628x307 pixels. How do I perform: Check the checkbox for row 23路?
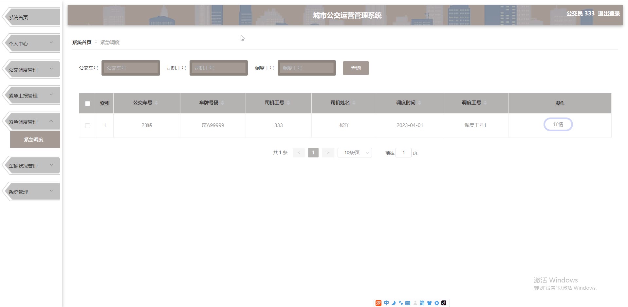87,126
